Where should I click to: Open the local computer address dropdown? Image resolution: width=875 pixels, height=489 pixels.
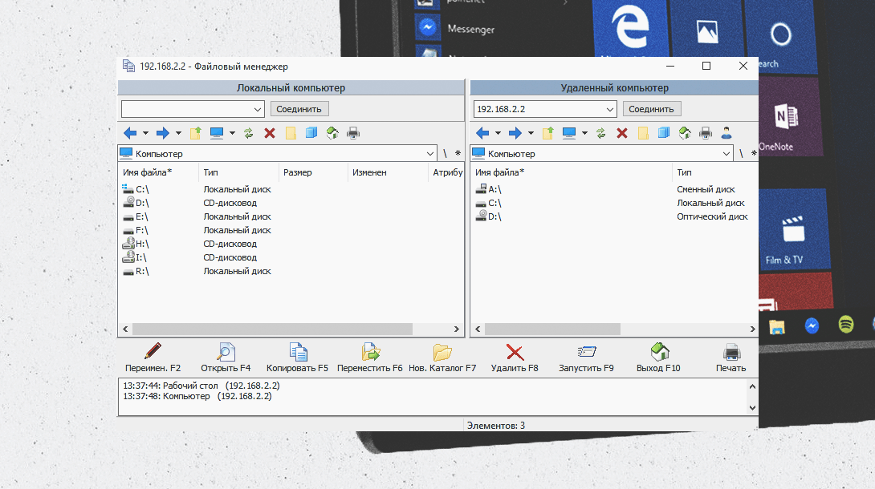coord(258,109)
